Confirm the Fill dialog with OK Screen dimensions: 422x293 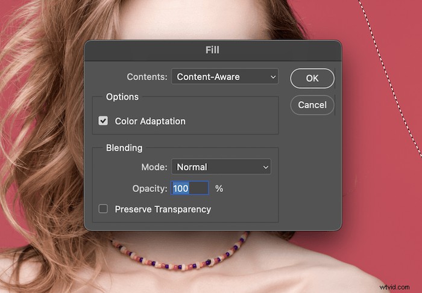tap(312, 78)
